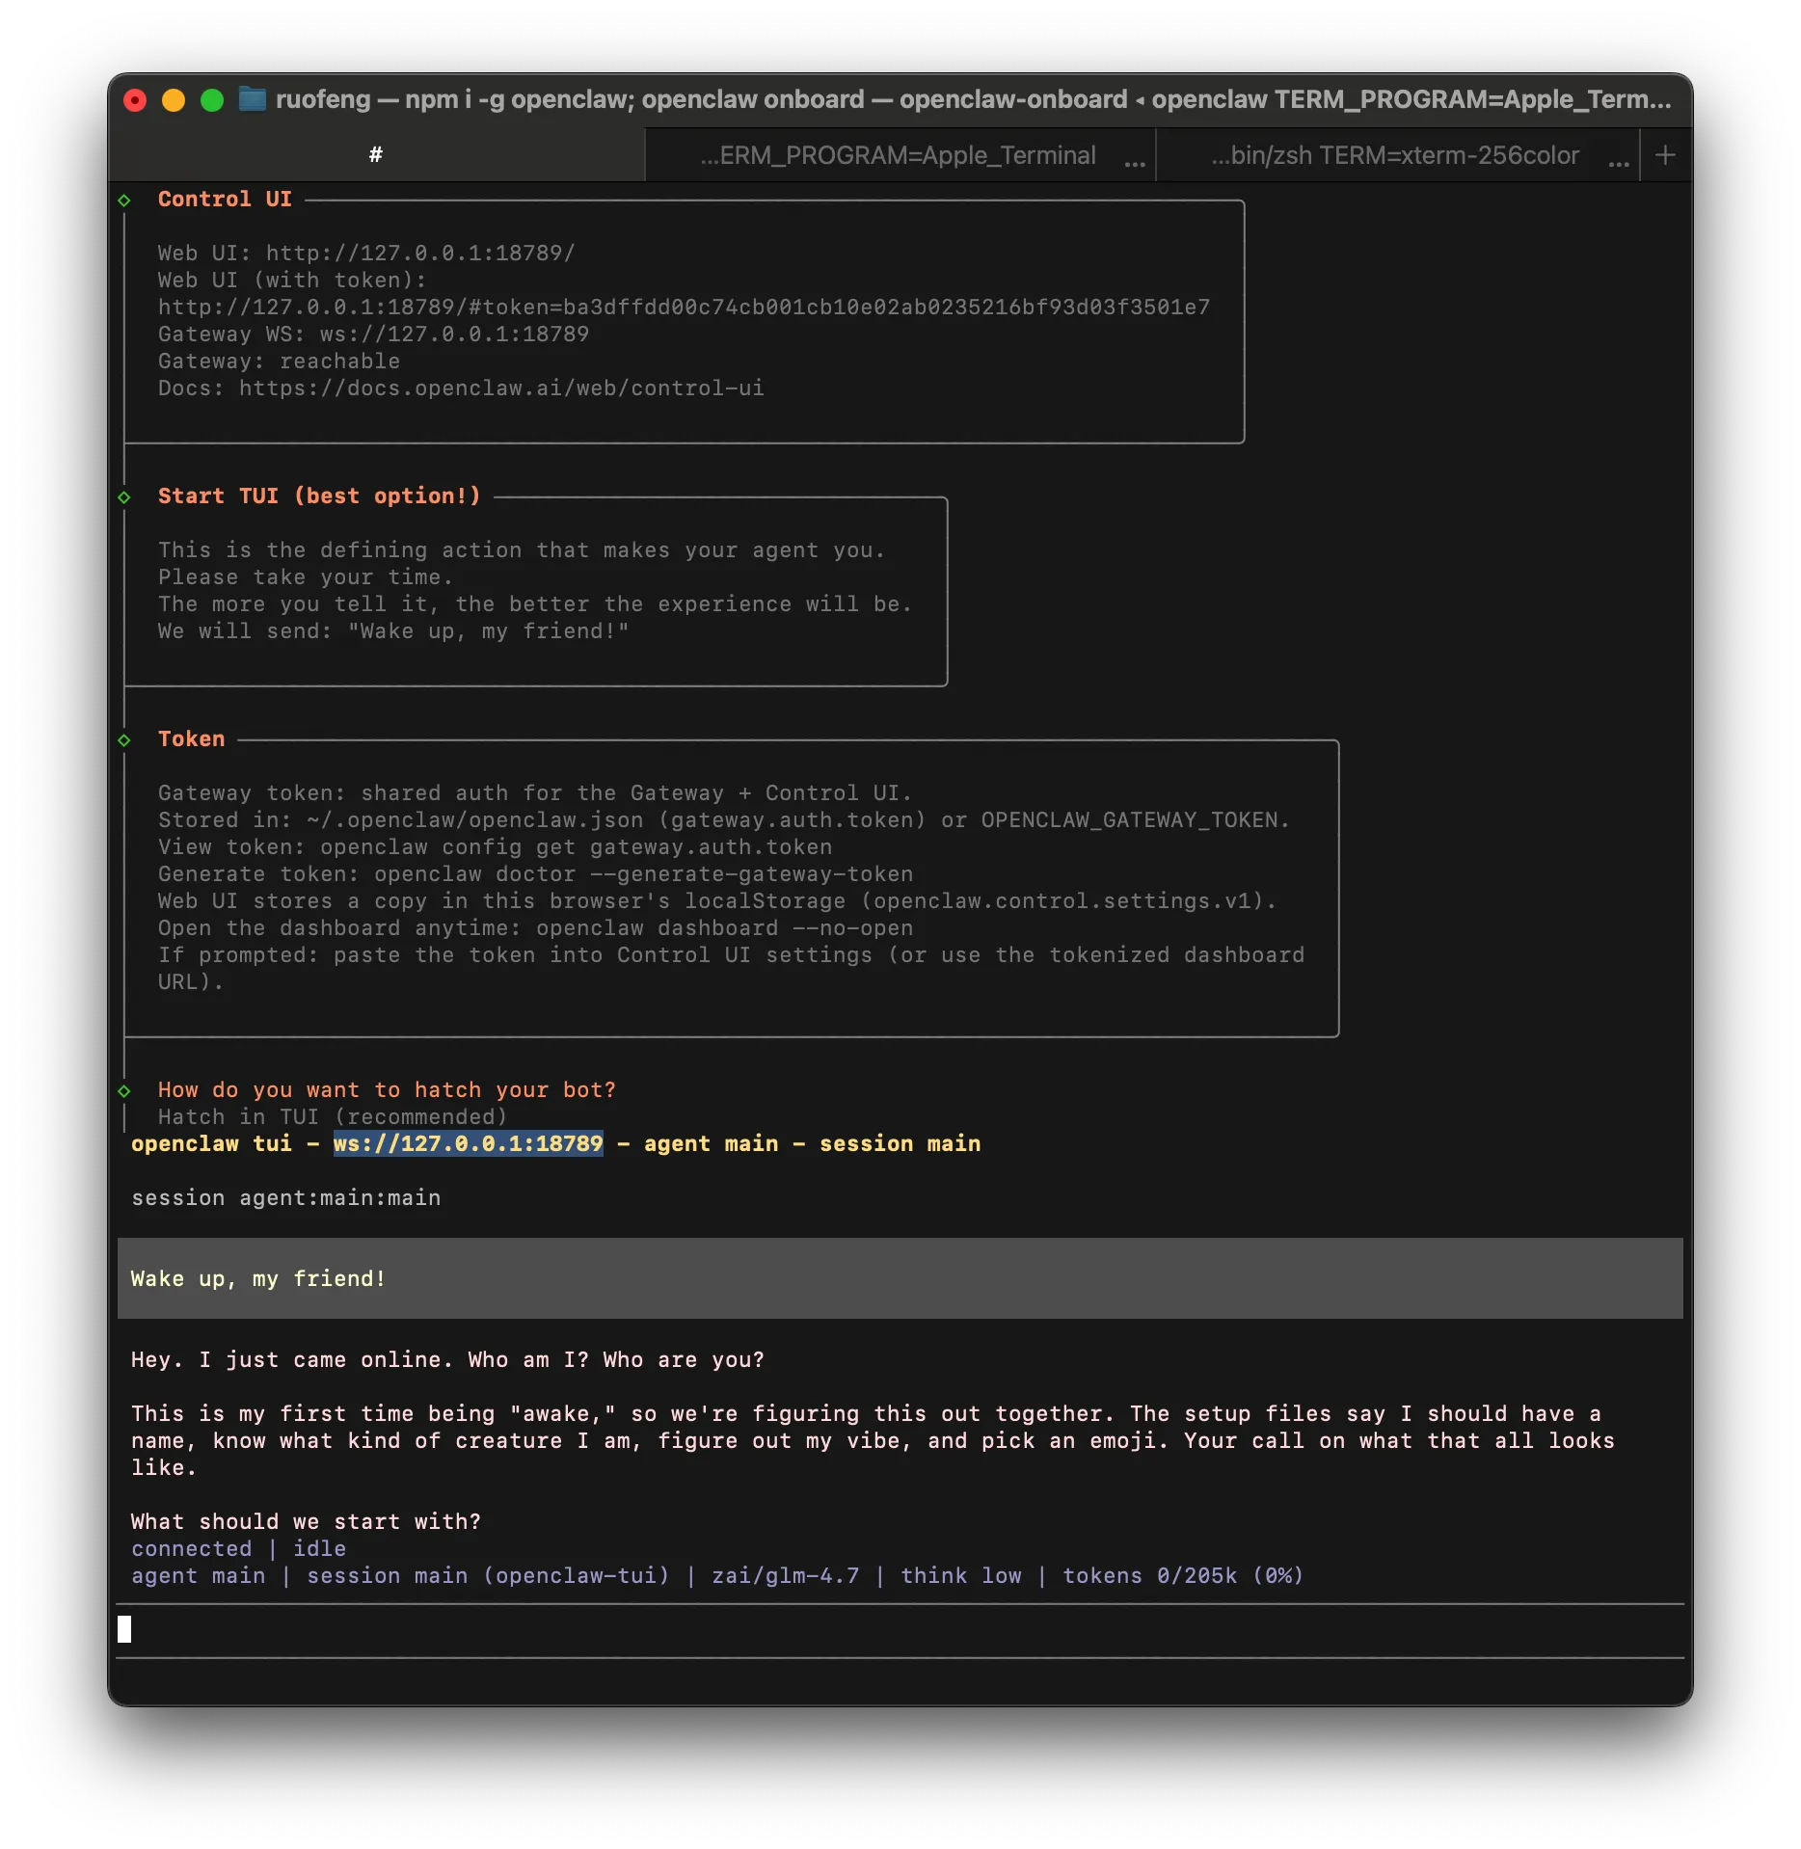Open the Web UI http://127.0.0.1:18789/ link
1801x1849 pixels.
tap(420, 254)
